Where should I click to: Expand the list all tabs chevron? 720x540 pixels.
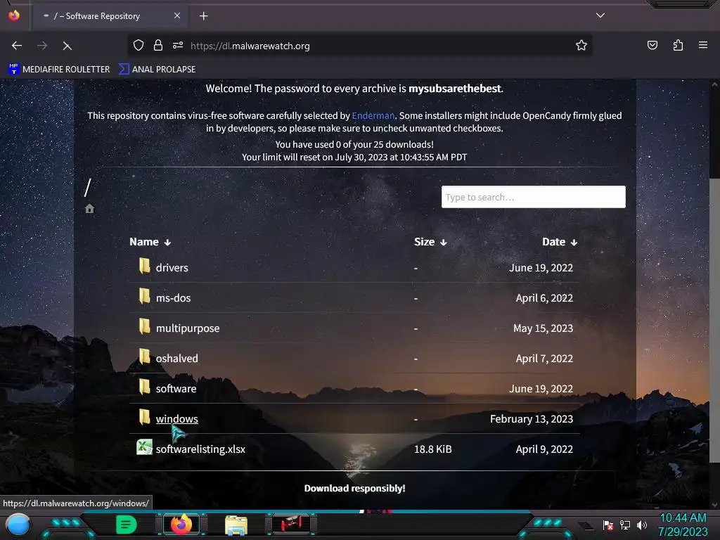point(600,15)
